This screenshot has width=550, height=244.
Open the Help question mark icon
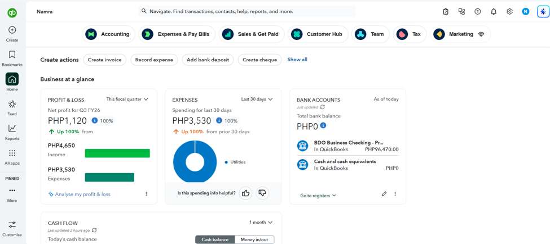(477, 12)
